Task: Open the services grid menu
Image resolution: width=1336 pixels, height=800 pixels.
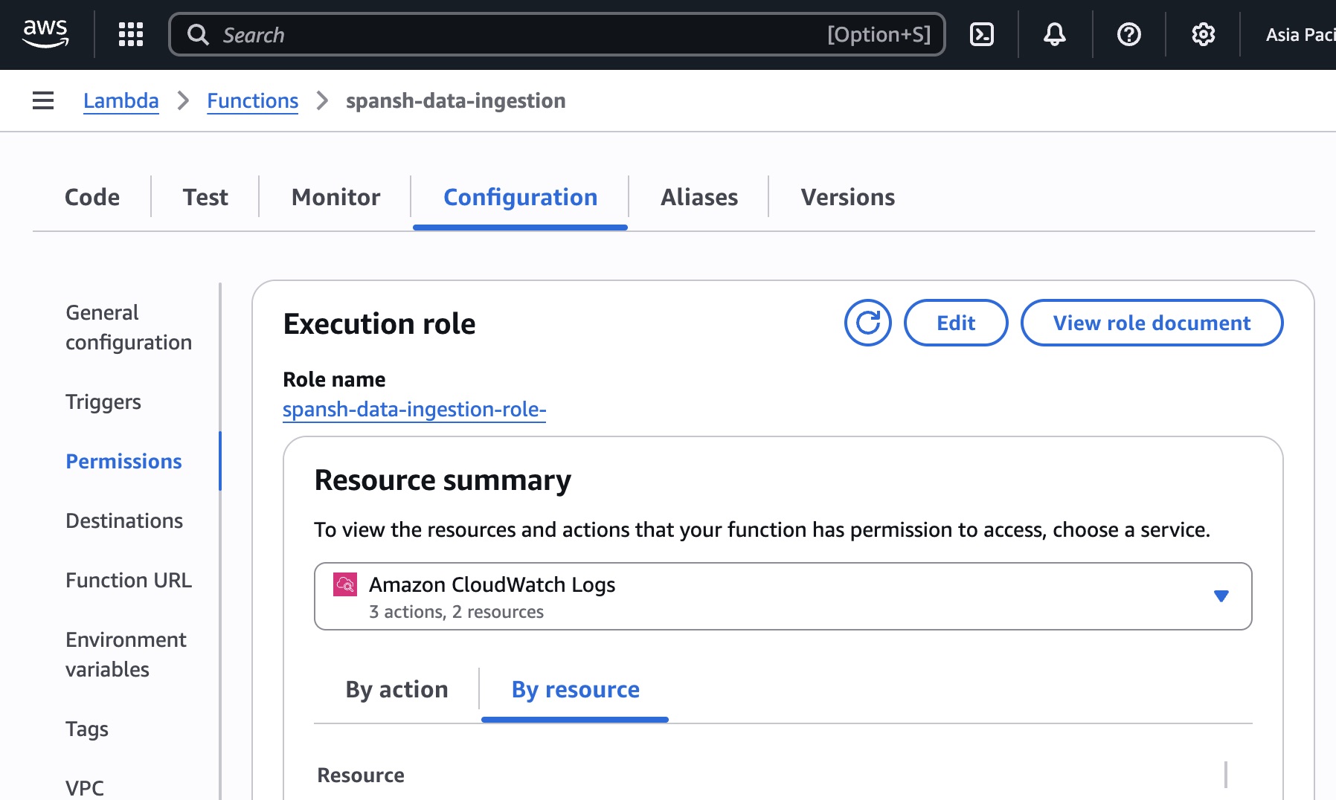Action: [x=131, y=34]
